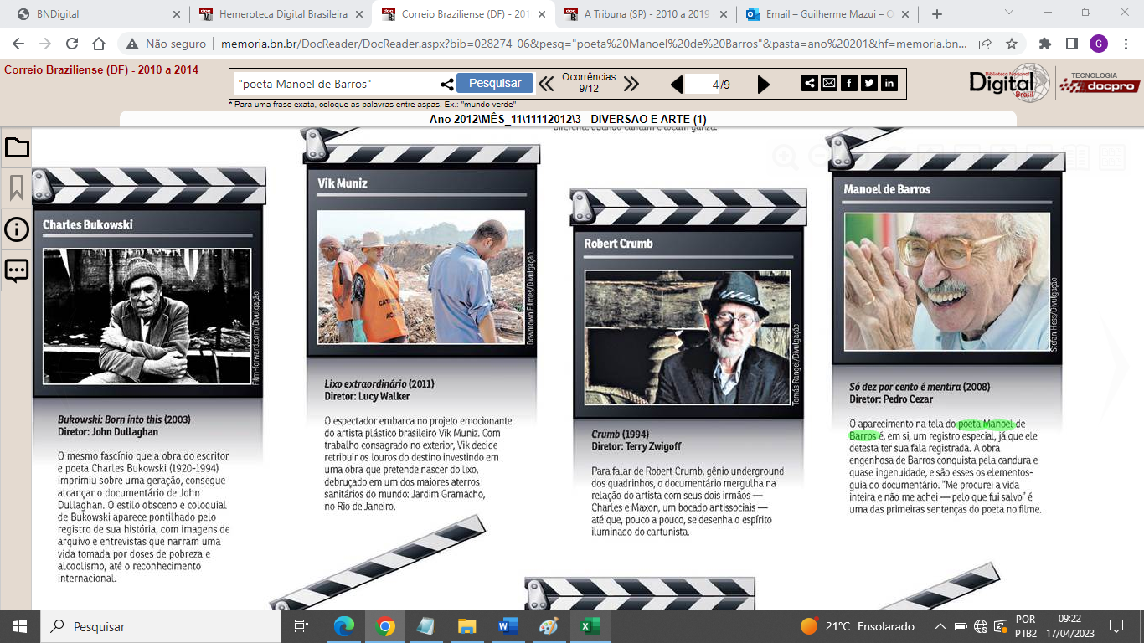Open Google profile avatar G

(1098, 44)
